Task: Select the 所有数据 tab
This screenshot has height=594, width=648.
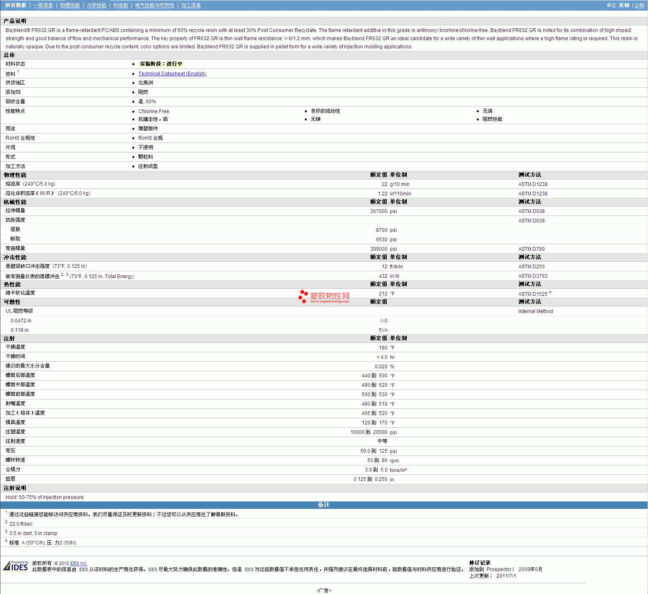Action: coord(16,5)
